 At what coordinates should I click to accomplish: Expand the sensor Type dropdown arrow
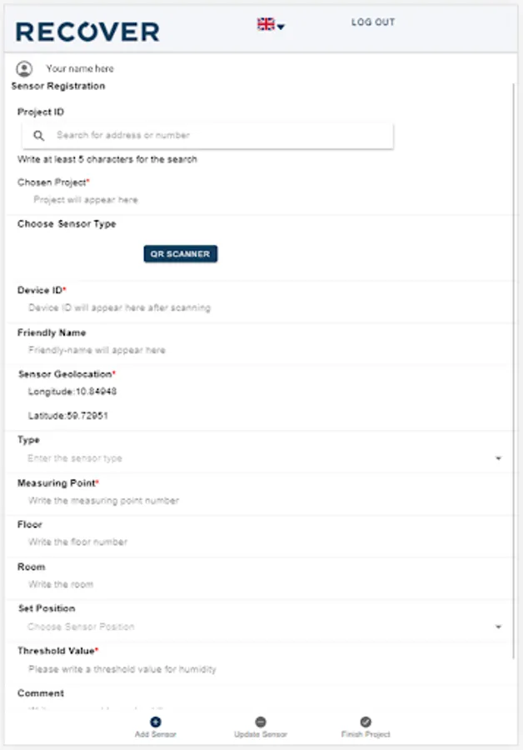coord(498,458)
